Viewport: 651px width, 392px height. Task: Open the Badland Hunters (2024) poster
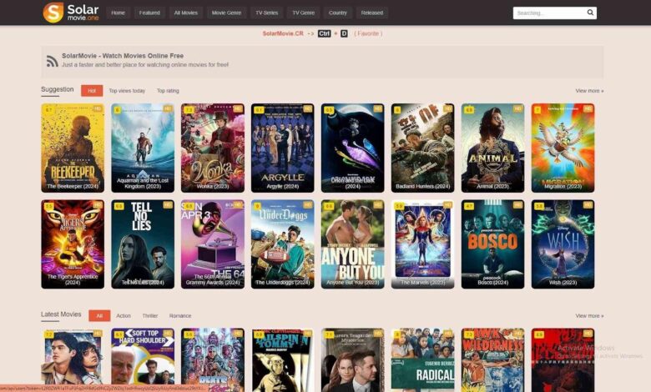click(422, 148)
